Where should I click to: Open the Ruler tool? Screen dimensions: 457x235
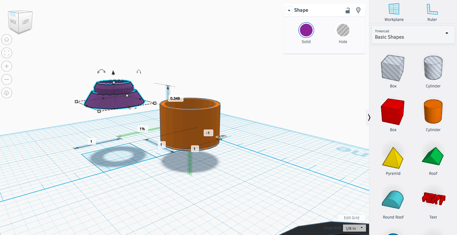432,12
